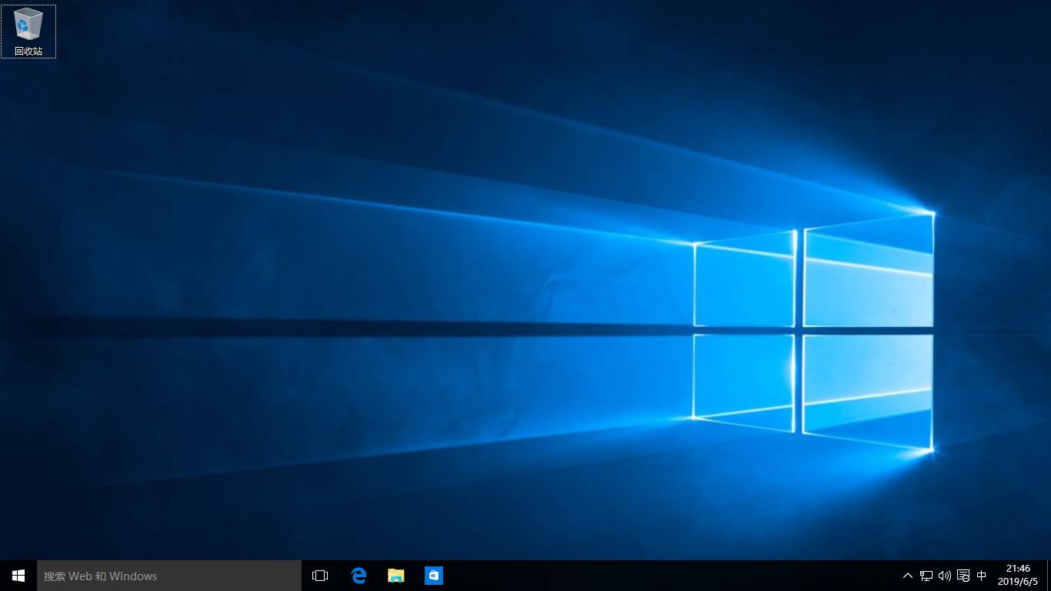Screen dimensions: 1051x591
Task: Open the network status flyout
Action: [925, 576]
